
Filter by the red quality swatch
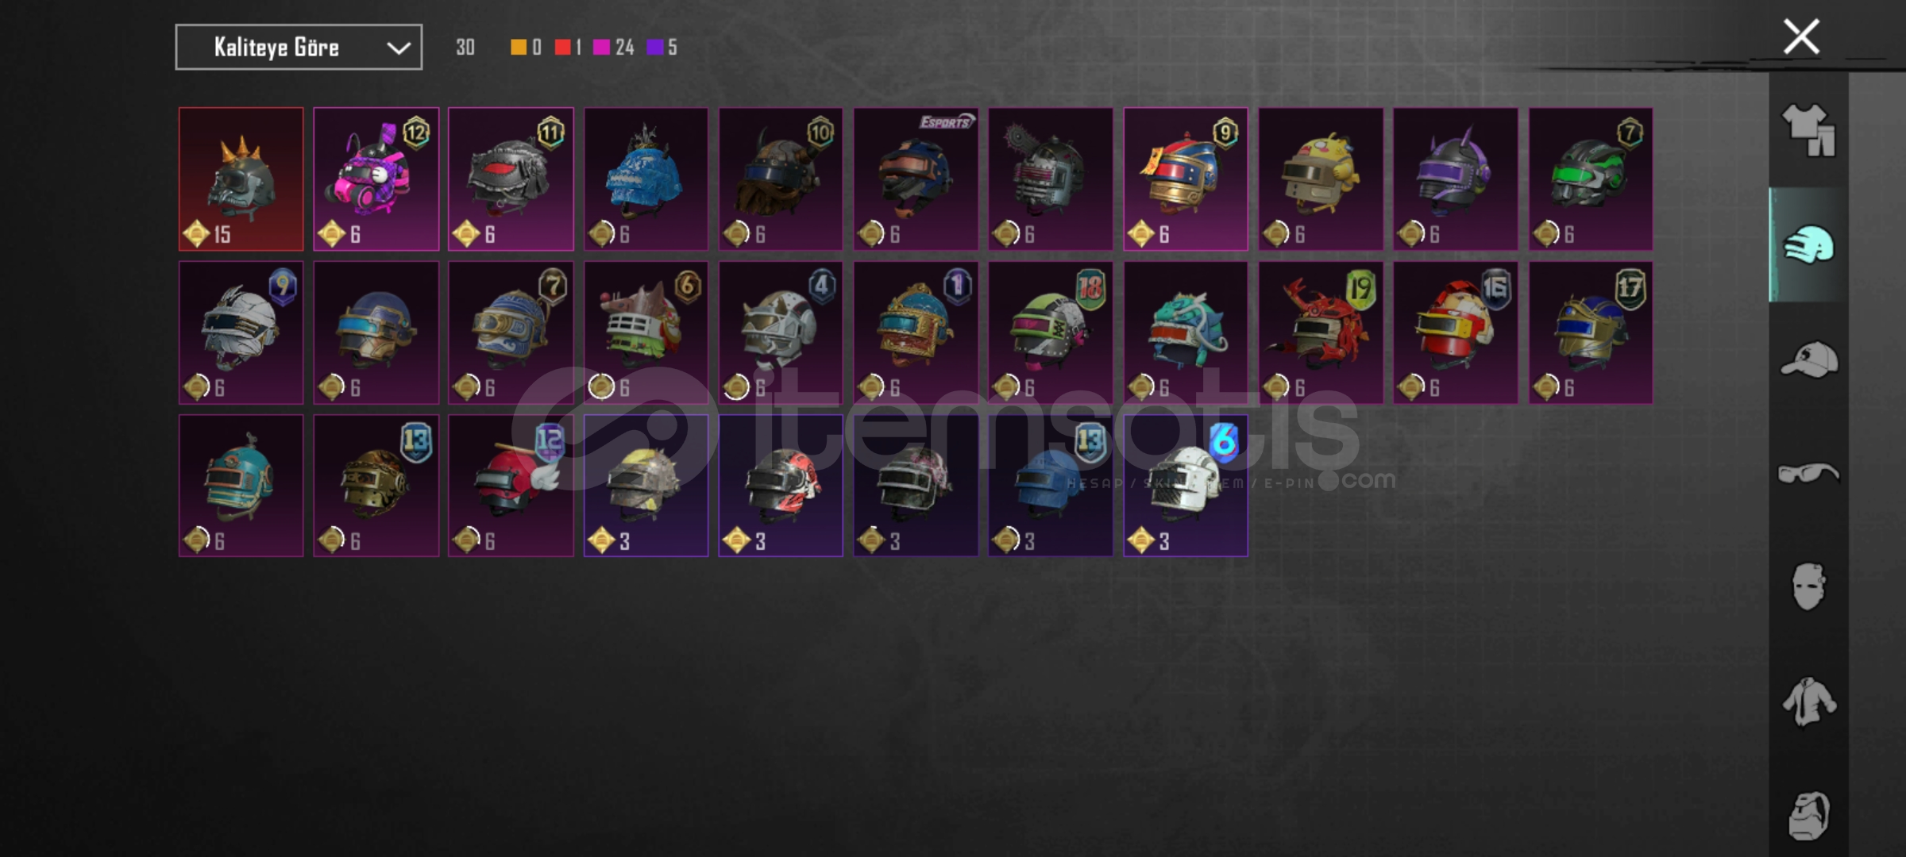pyautogui.click(x=562, y=48)
